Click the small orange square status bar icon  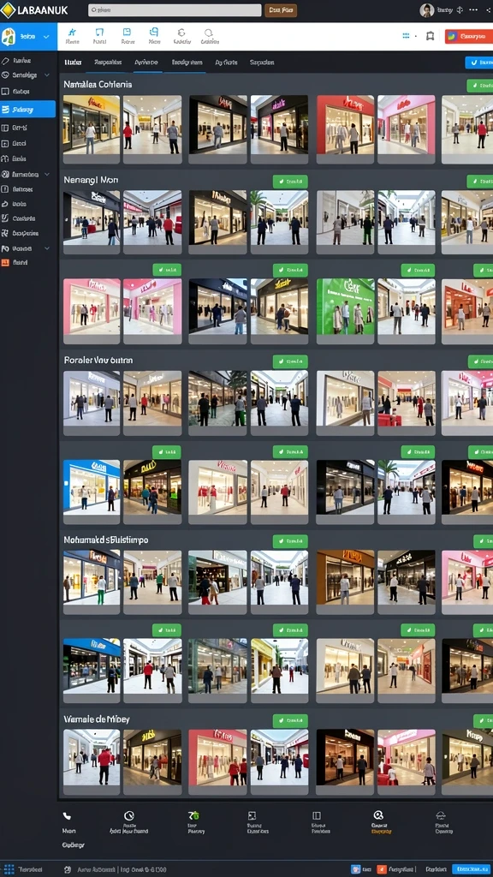point(381,870)
